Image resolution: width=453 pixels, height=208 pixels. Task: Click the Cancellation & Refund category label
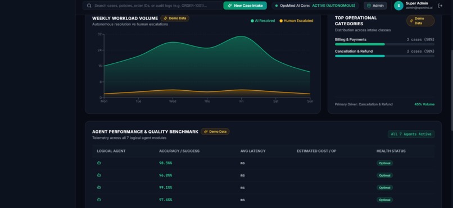pos(354,51)
